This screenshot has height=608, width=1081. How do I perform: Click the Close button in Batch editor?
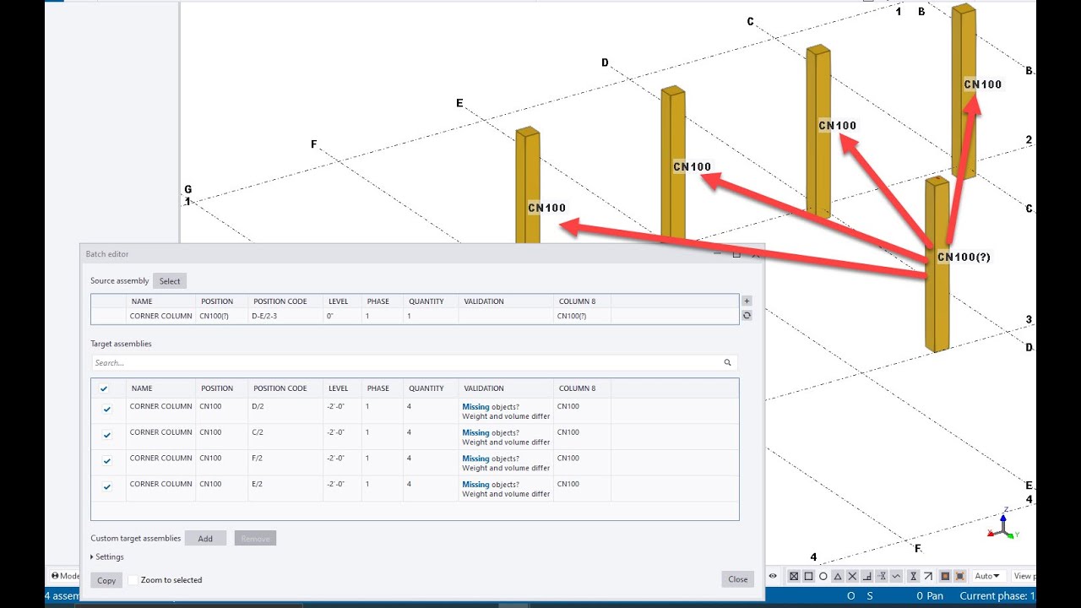point(738,579)
